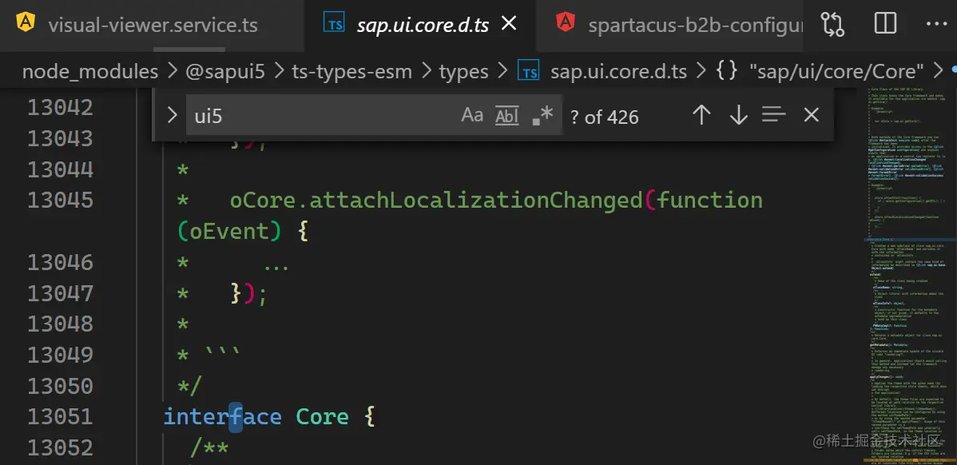Click the minimap code overview
957x465 pixels.
(909, 275)
